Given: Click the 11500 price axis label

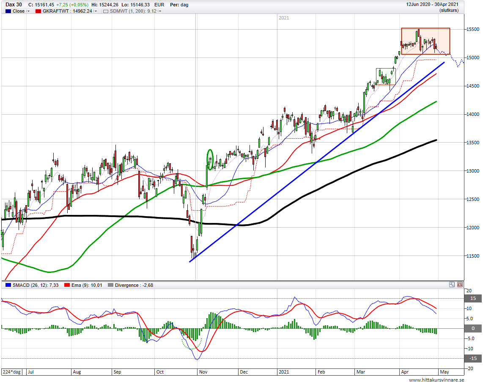Looking at the screenshot, I should tap(473, 256).
